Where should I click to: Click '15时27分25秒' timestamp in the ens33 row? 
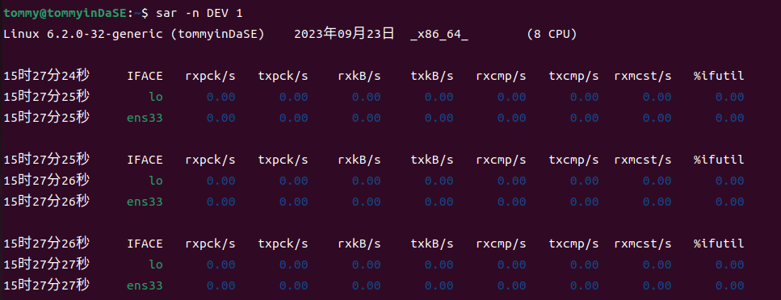[x=46, y=118]
